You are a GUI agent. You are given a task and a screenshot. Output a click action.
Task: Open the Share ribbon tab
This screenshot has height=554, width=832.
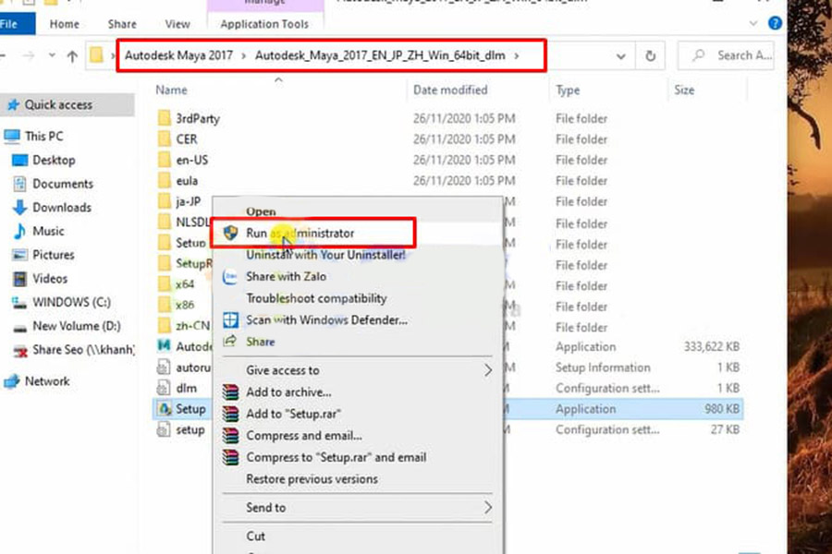point(122,24)
